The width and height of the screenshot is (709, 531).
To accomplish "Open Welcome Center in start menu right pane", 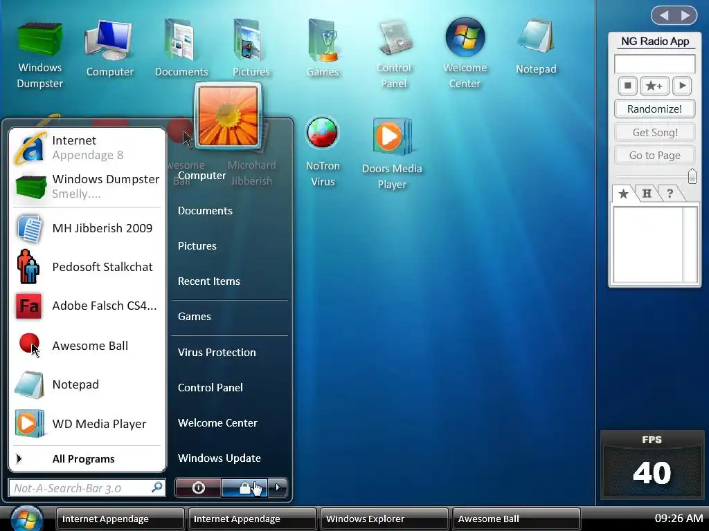I will click(x=217, y=423).
